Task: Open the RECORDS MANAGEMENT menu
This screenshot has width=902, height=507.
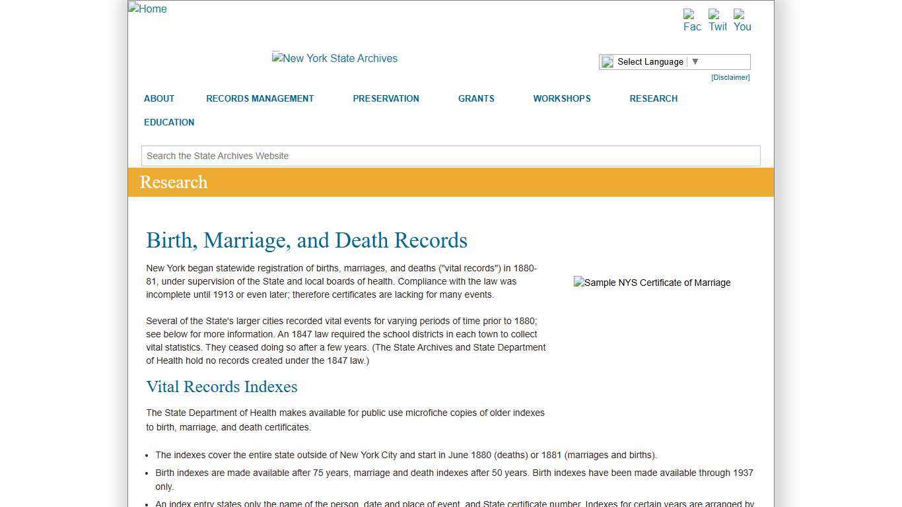Action: point(260,98)
